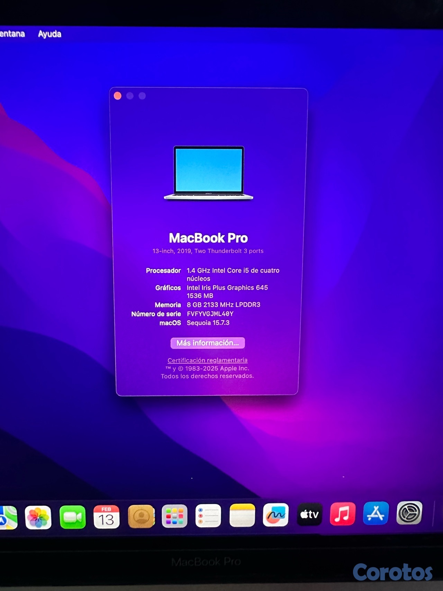Screen dimensions: 443x591
Task: Launch Apple TV app
Action: pos(309,514)
